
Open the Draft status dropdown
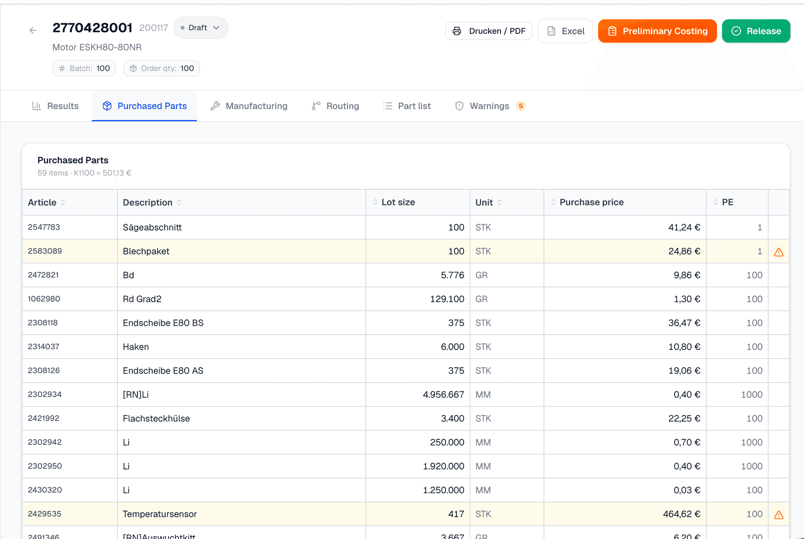[201, 28]
